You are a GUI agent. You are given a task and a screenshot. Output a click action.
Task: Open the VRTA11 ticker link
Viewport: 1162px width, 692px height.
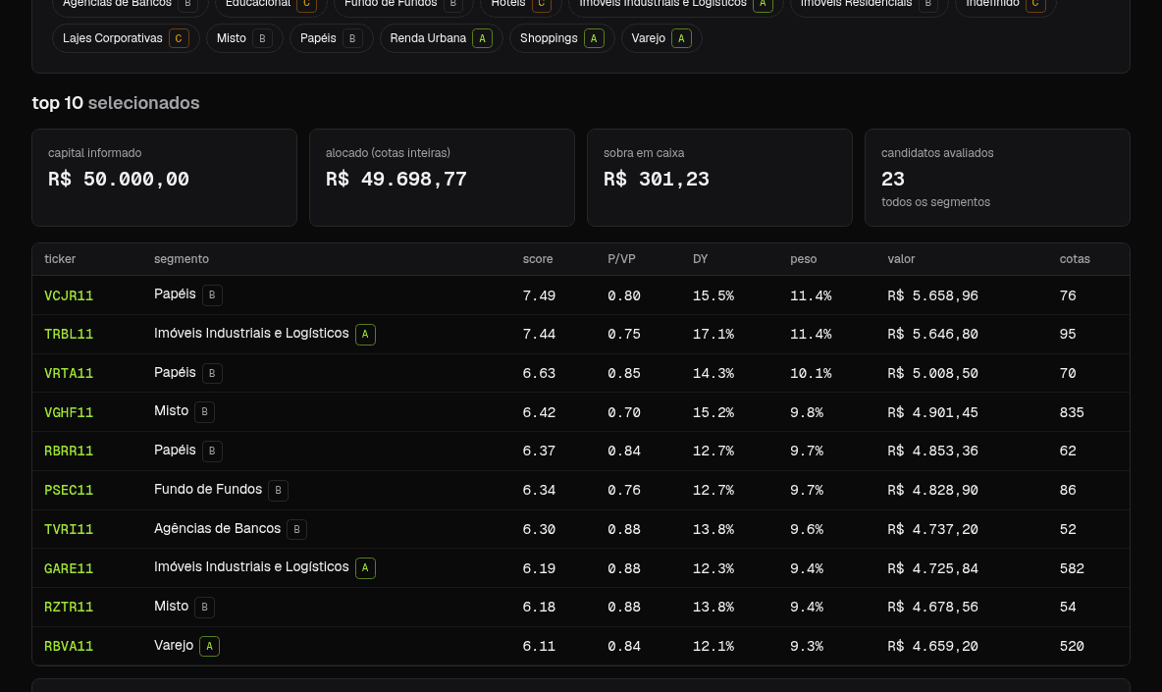(69, 373)
